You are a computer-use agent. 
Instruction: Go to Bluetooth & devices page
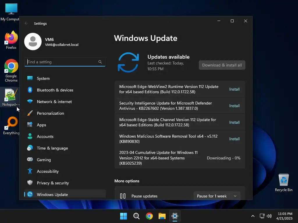[65, 90]
